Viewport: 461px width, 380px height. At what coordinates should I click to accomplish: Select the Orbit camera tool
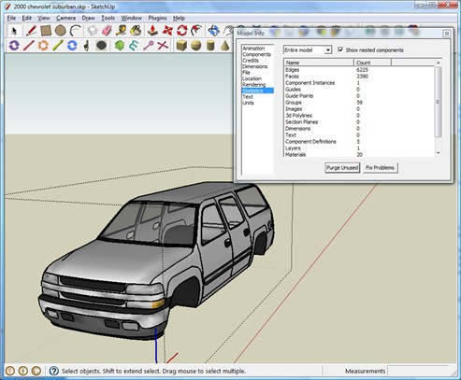tap(213, 31)
